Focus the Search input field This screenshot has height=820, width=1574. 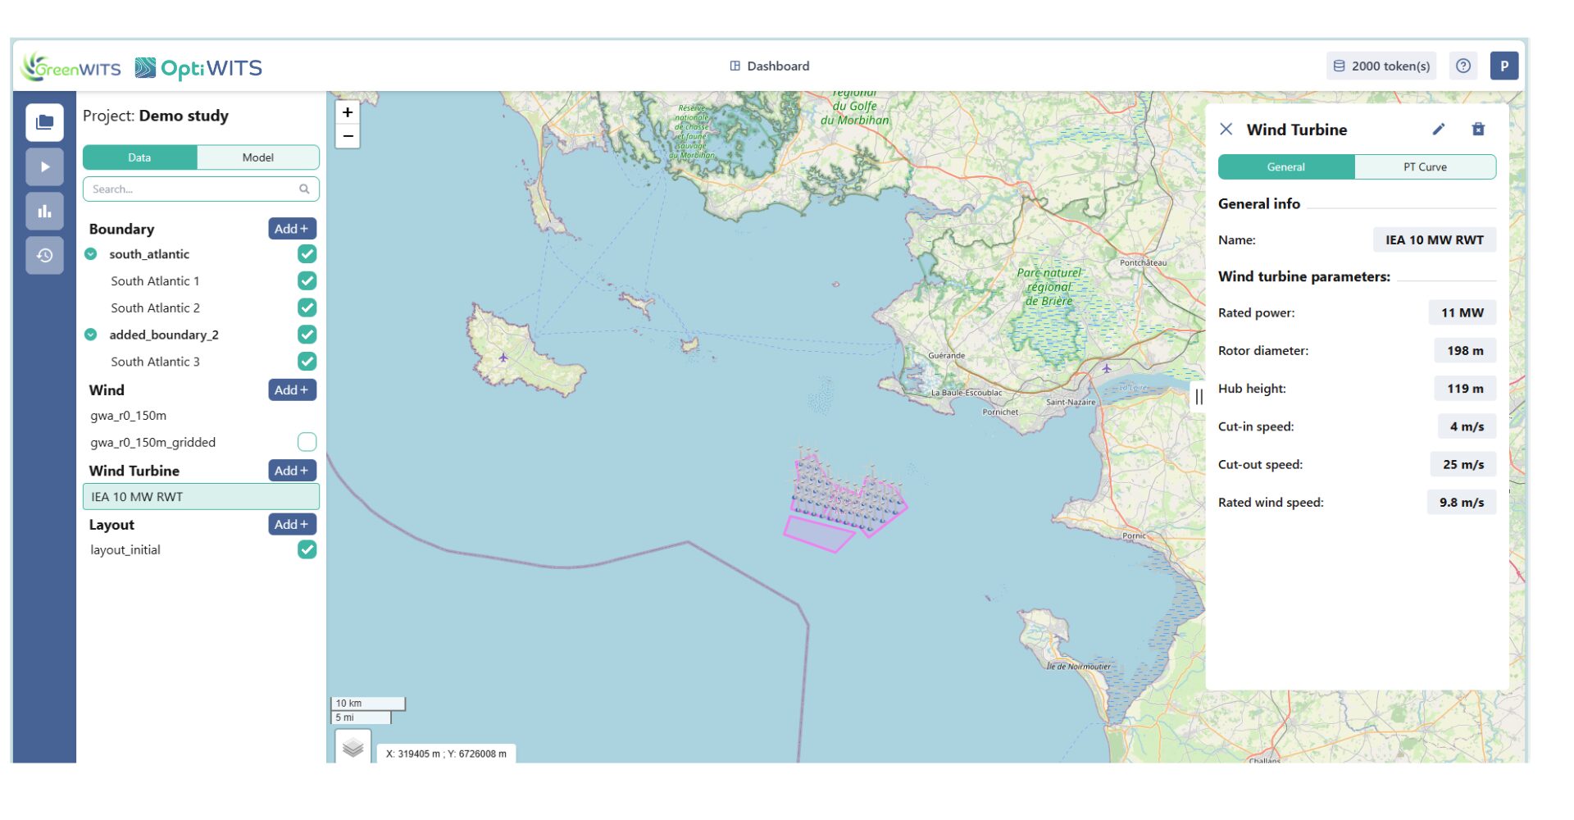pyautogui.click(x=201, y=189)
